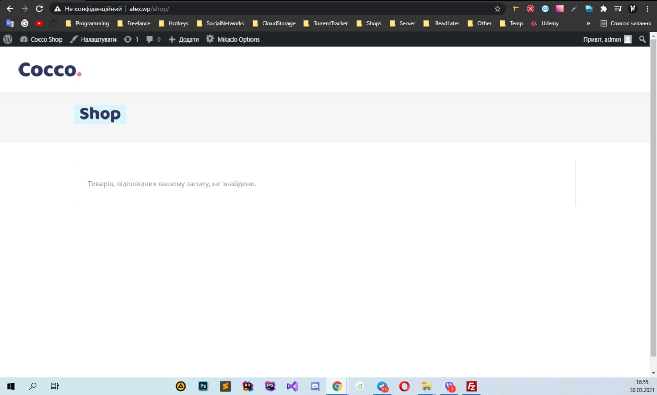Bookmark this page with the star icon
This screenshot has height=395, width=657.
pos(497,9)
